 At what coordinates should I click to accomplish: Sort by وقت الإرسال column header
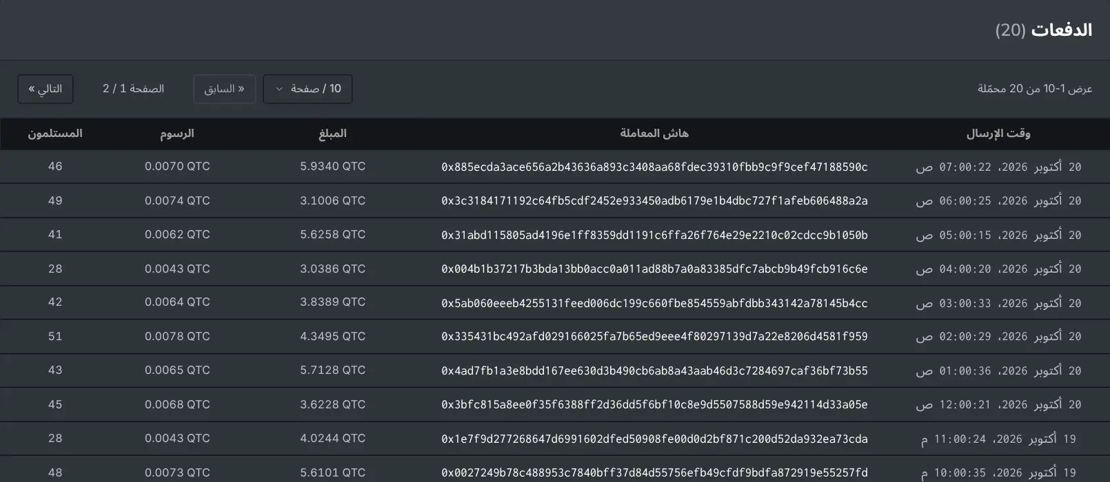(998, 134)
